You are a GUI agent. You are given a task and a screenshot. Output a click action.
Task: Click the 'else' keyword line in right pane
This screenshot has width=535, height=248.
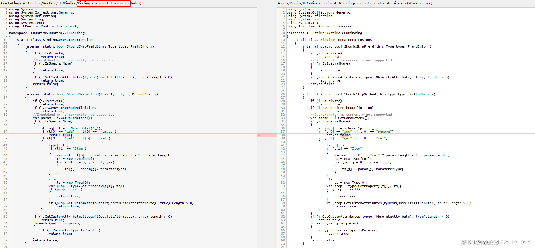click(330, 179)
